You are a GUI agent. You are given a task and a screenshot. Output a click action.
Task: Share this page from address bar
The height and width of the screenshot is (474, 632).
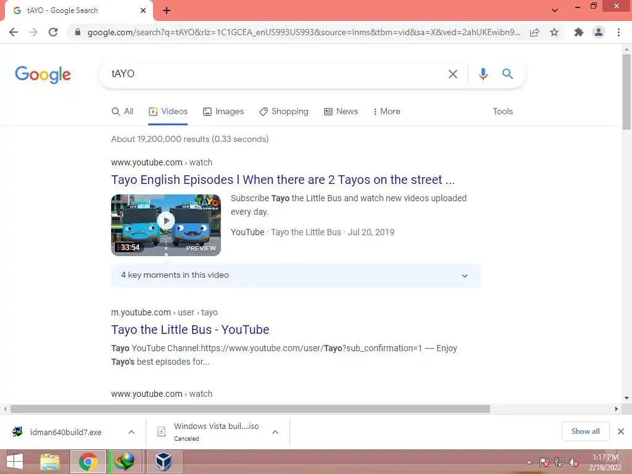click(534, 32)
